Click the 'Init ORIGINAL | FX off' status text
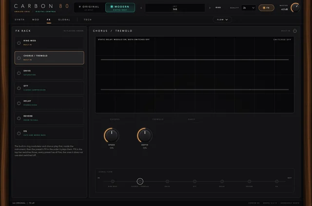Viewport: 312px width, 206px height. (23, 203)
